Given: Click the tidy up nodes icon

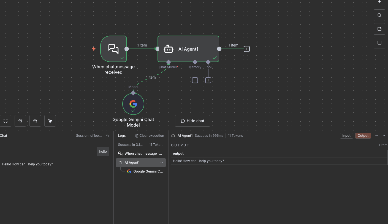Looking at the screenshot, I should point(50,121).
